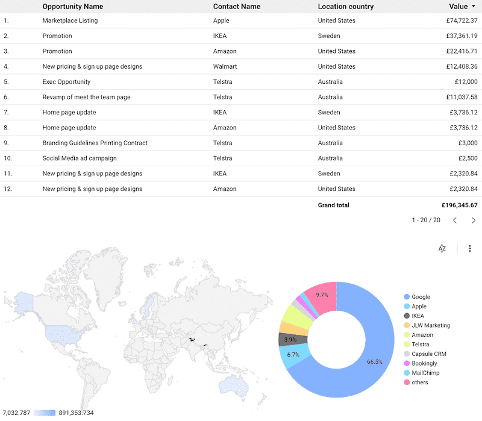Click the Grand total label
Viewport: 482px width, 421px height.
[x=334, y=205]
